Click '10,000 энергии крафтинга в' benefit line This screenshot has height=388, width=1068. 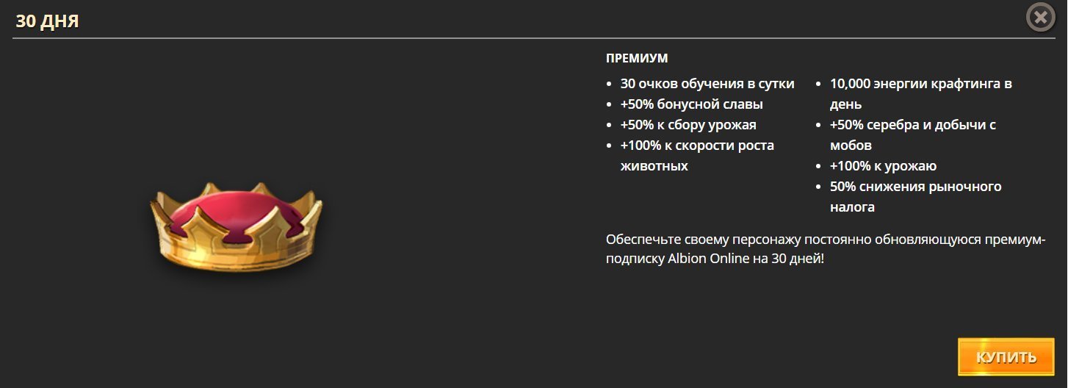[920, 84]
